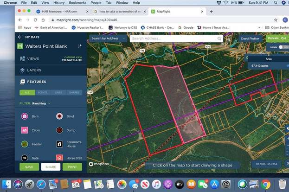Image resolution: width=289 pixels, height=192 pixels.
Task: Switch to HAR Members browser tab
Action: (x=62, y=12)
